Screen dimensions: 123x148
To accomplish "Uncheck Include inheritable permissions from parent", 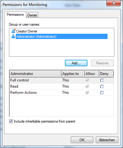I will [x=11, y=121].
